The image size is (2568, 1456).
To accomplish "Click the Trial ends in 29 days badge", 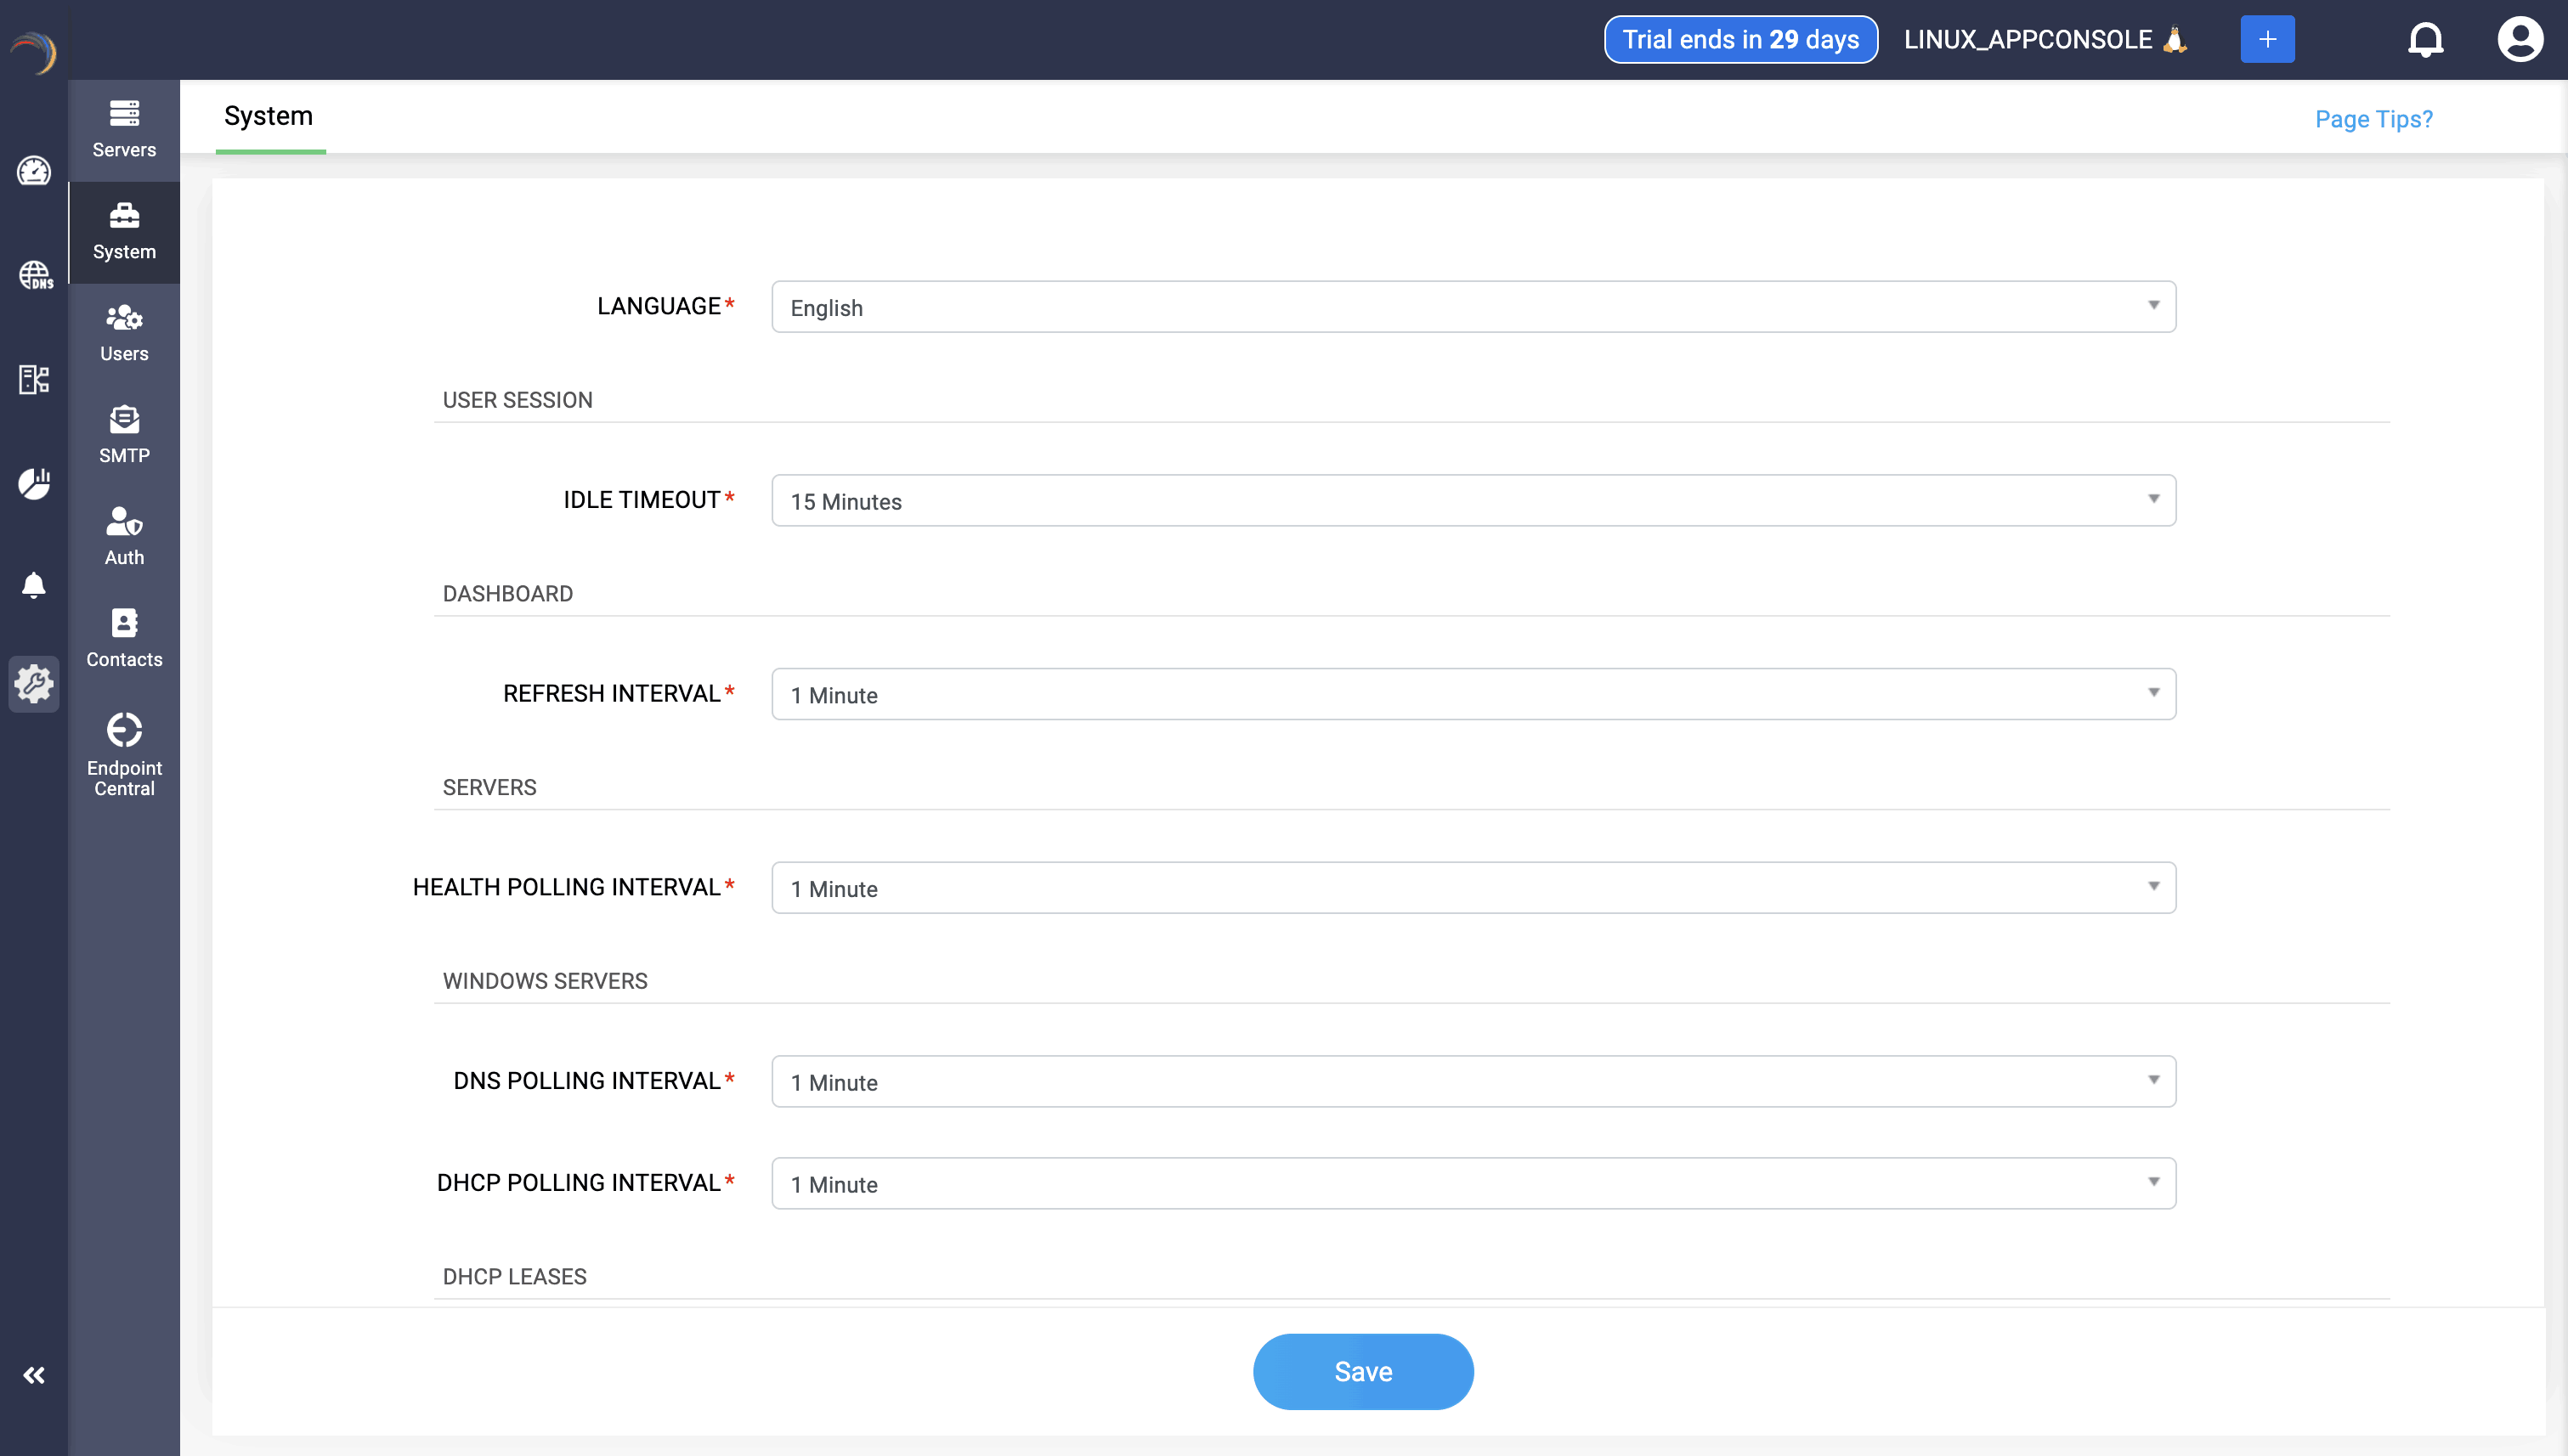I will coord(1739,40).
